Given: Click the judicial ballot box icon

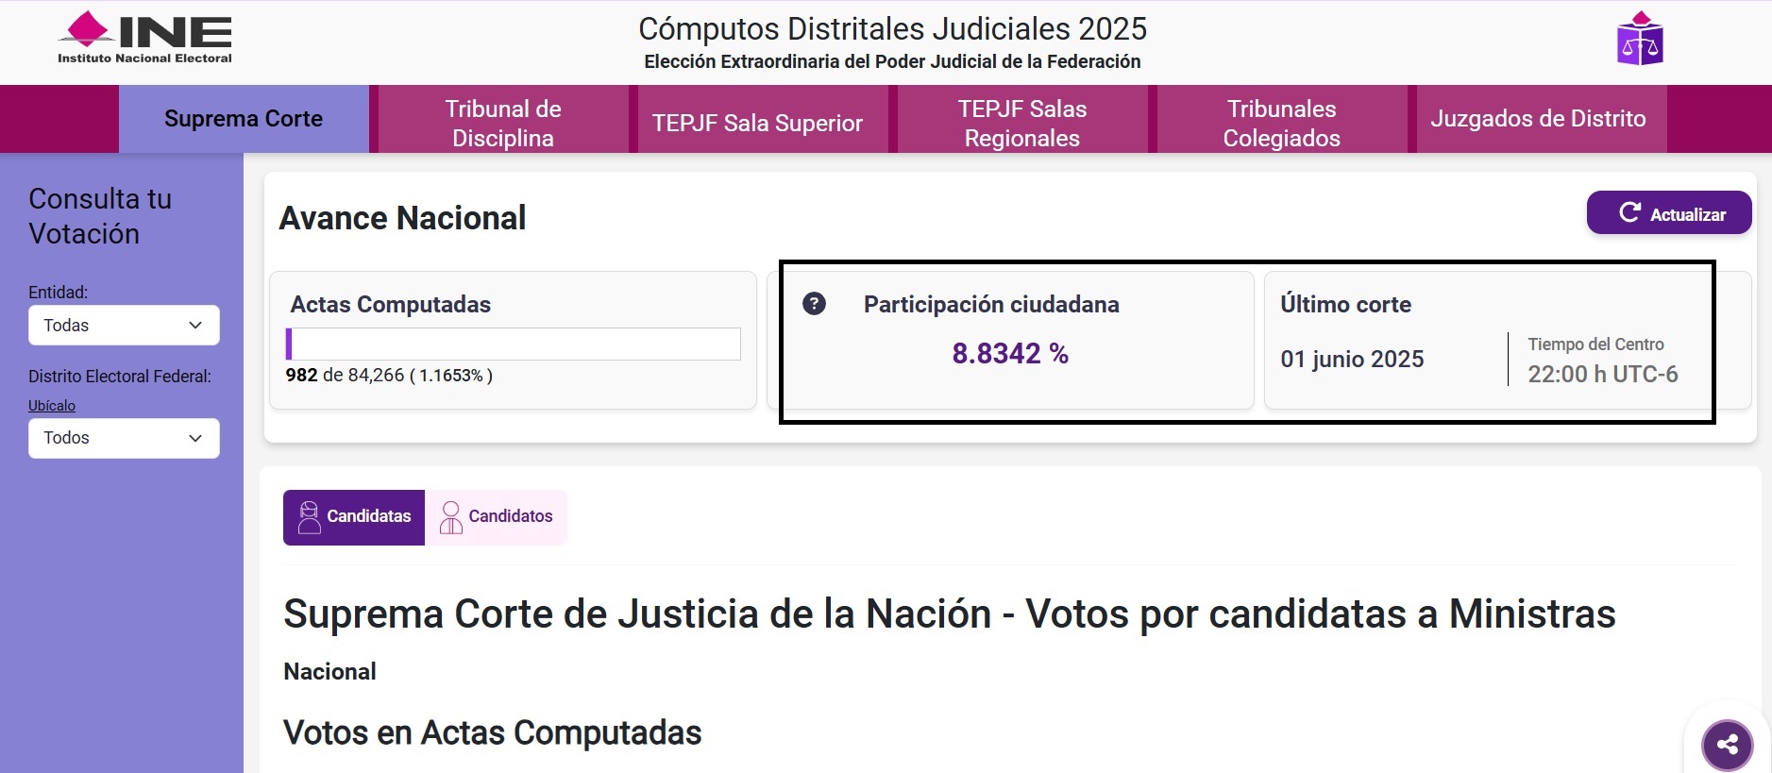Looking at the screenshot, I should point(1640,39).
